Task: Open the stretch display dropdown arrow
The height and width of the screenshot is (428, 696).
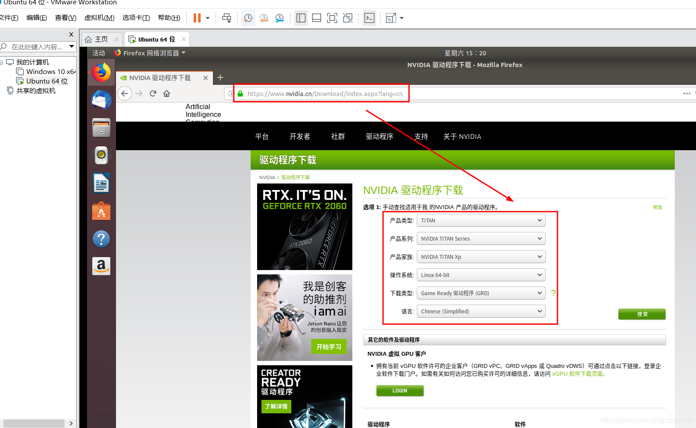Action: click(x=402, y=18)
